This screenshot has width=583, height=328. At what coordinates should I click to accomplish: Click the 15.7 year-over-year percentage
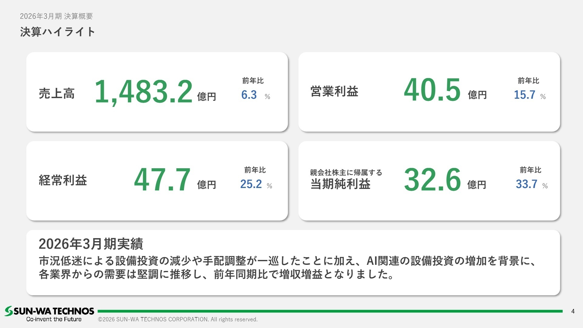(x=524, y=95)
